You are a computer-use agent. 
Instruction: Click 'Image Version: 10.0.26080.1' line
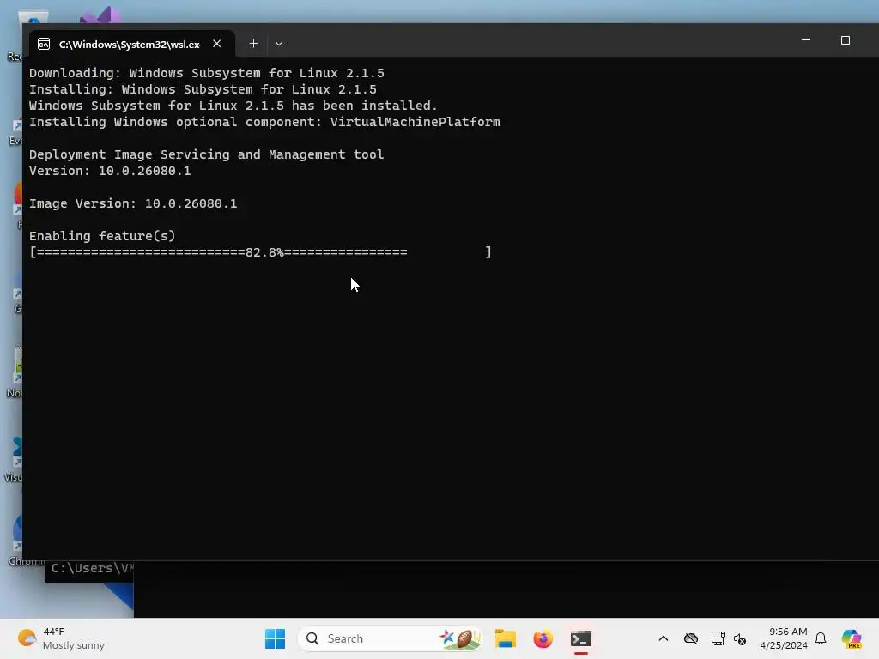tap(133, 203)
